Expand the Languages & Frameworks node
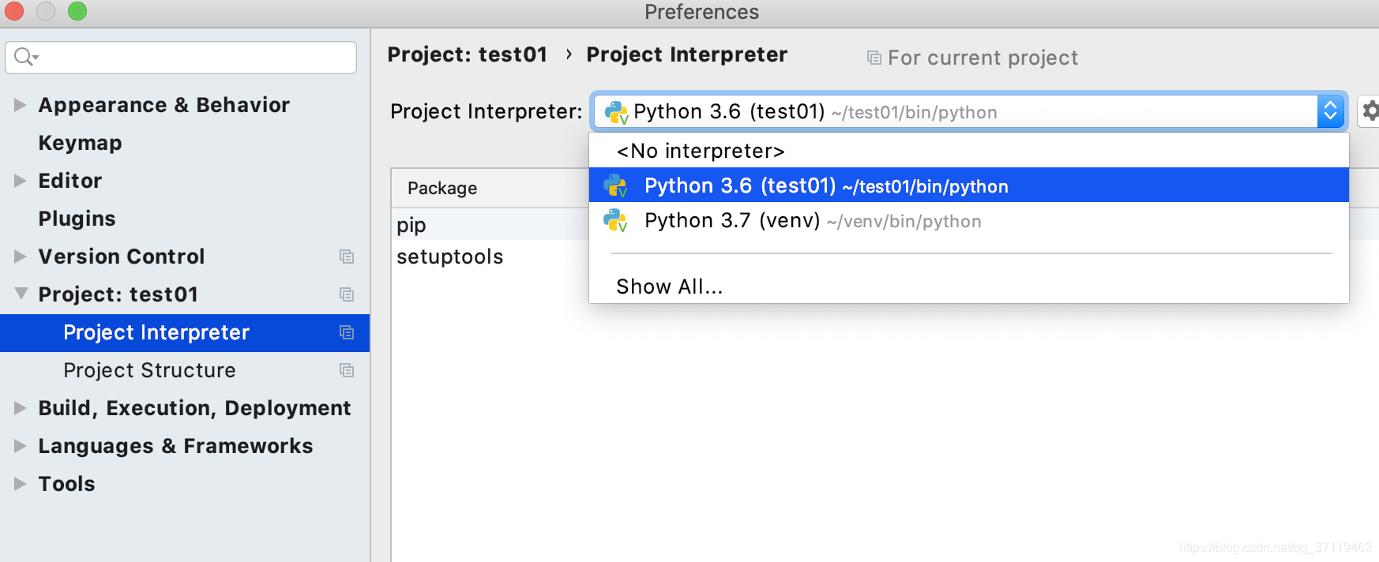 [20, 446]
